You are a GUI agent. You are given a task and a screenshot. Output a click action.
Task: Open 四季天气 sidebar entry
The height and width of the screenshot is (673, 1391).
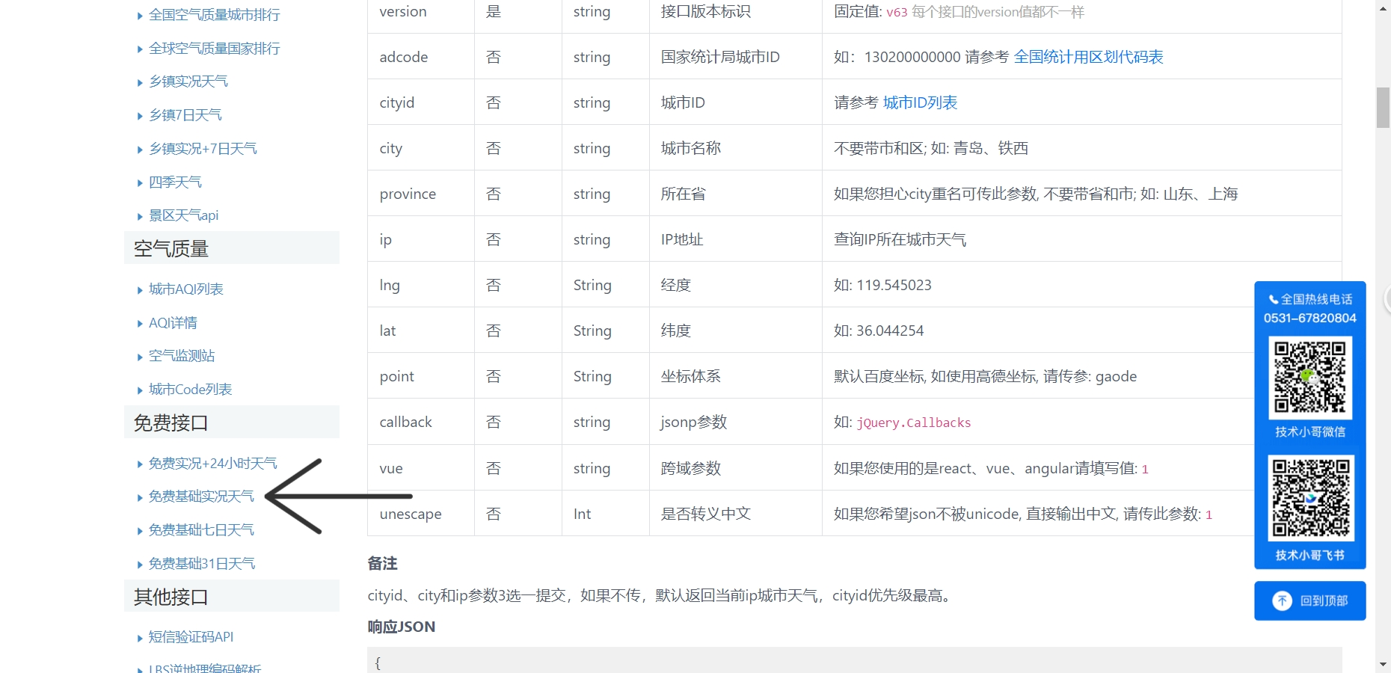pyautogui.click(x=175, y=182)
